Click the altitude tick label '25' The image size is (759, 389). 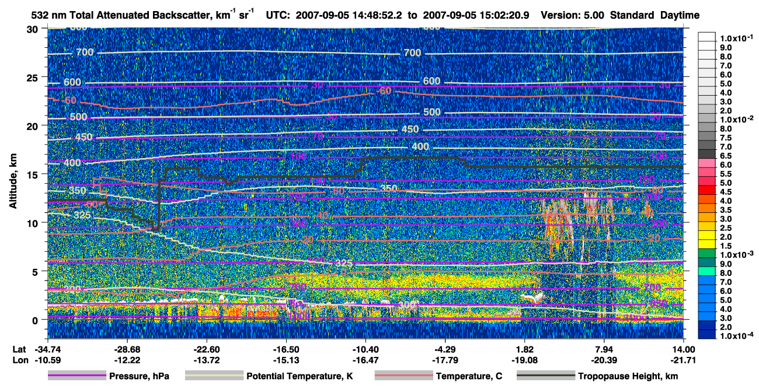(34, 77)
